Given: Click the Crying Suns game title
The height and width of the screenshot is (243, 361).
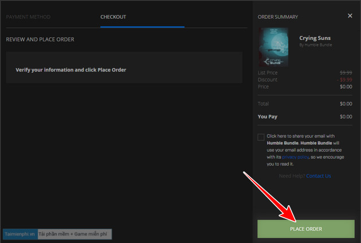Looking at the screenshot, I should click(315, 38).
